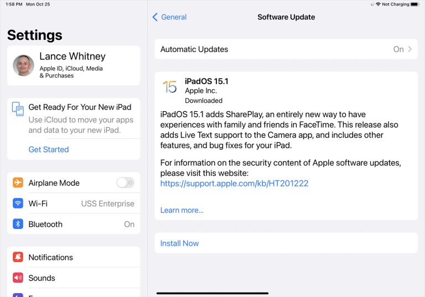Tap the 'Downloaded' status text
The width and height of the screenshot is (425, 297).
pyautogui.click(x=204, y=101)
